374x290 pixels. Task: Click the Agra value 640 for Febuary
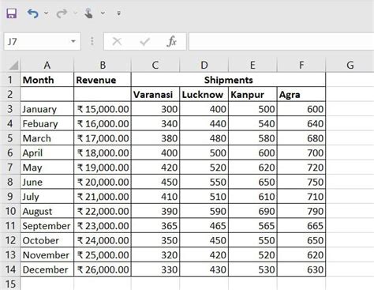click(x=301, y=124)
